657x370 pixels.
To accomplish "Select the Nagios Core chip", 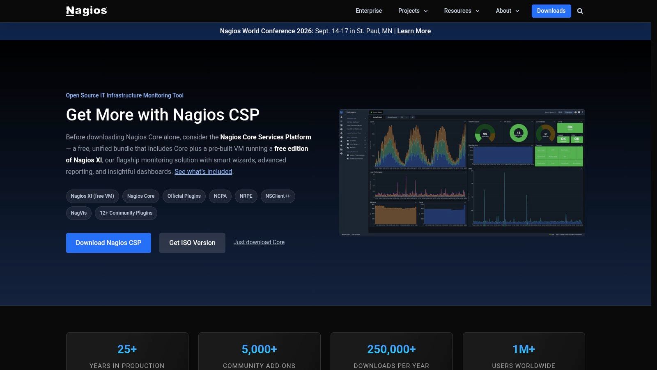I will point(141,196).
